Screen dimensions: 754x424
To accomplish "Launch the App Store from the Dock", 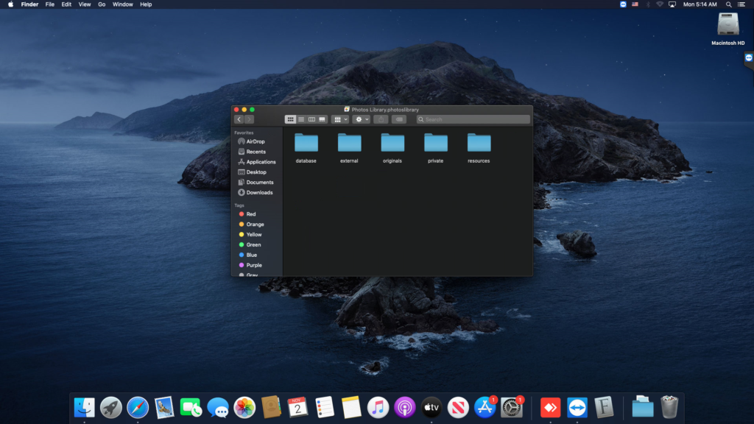I will coord(485,406).
